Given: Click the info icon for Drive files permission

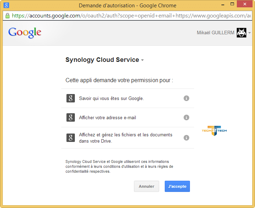Looking at the screenshot, I should pyautogui.click(x=186, y=138).
